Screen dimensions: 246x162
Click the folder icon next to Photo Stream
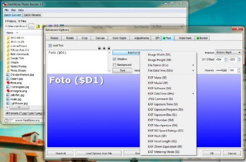(8, 70)
